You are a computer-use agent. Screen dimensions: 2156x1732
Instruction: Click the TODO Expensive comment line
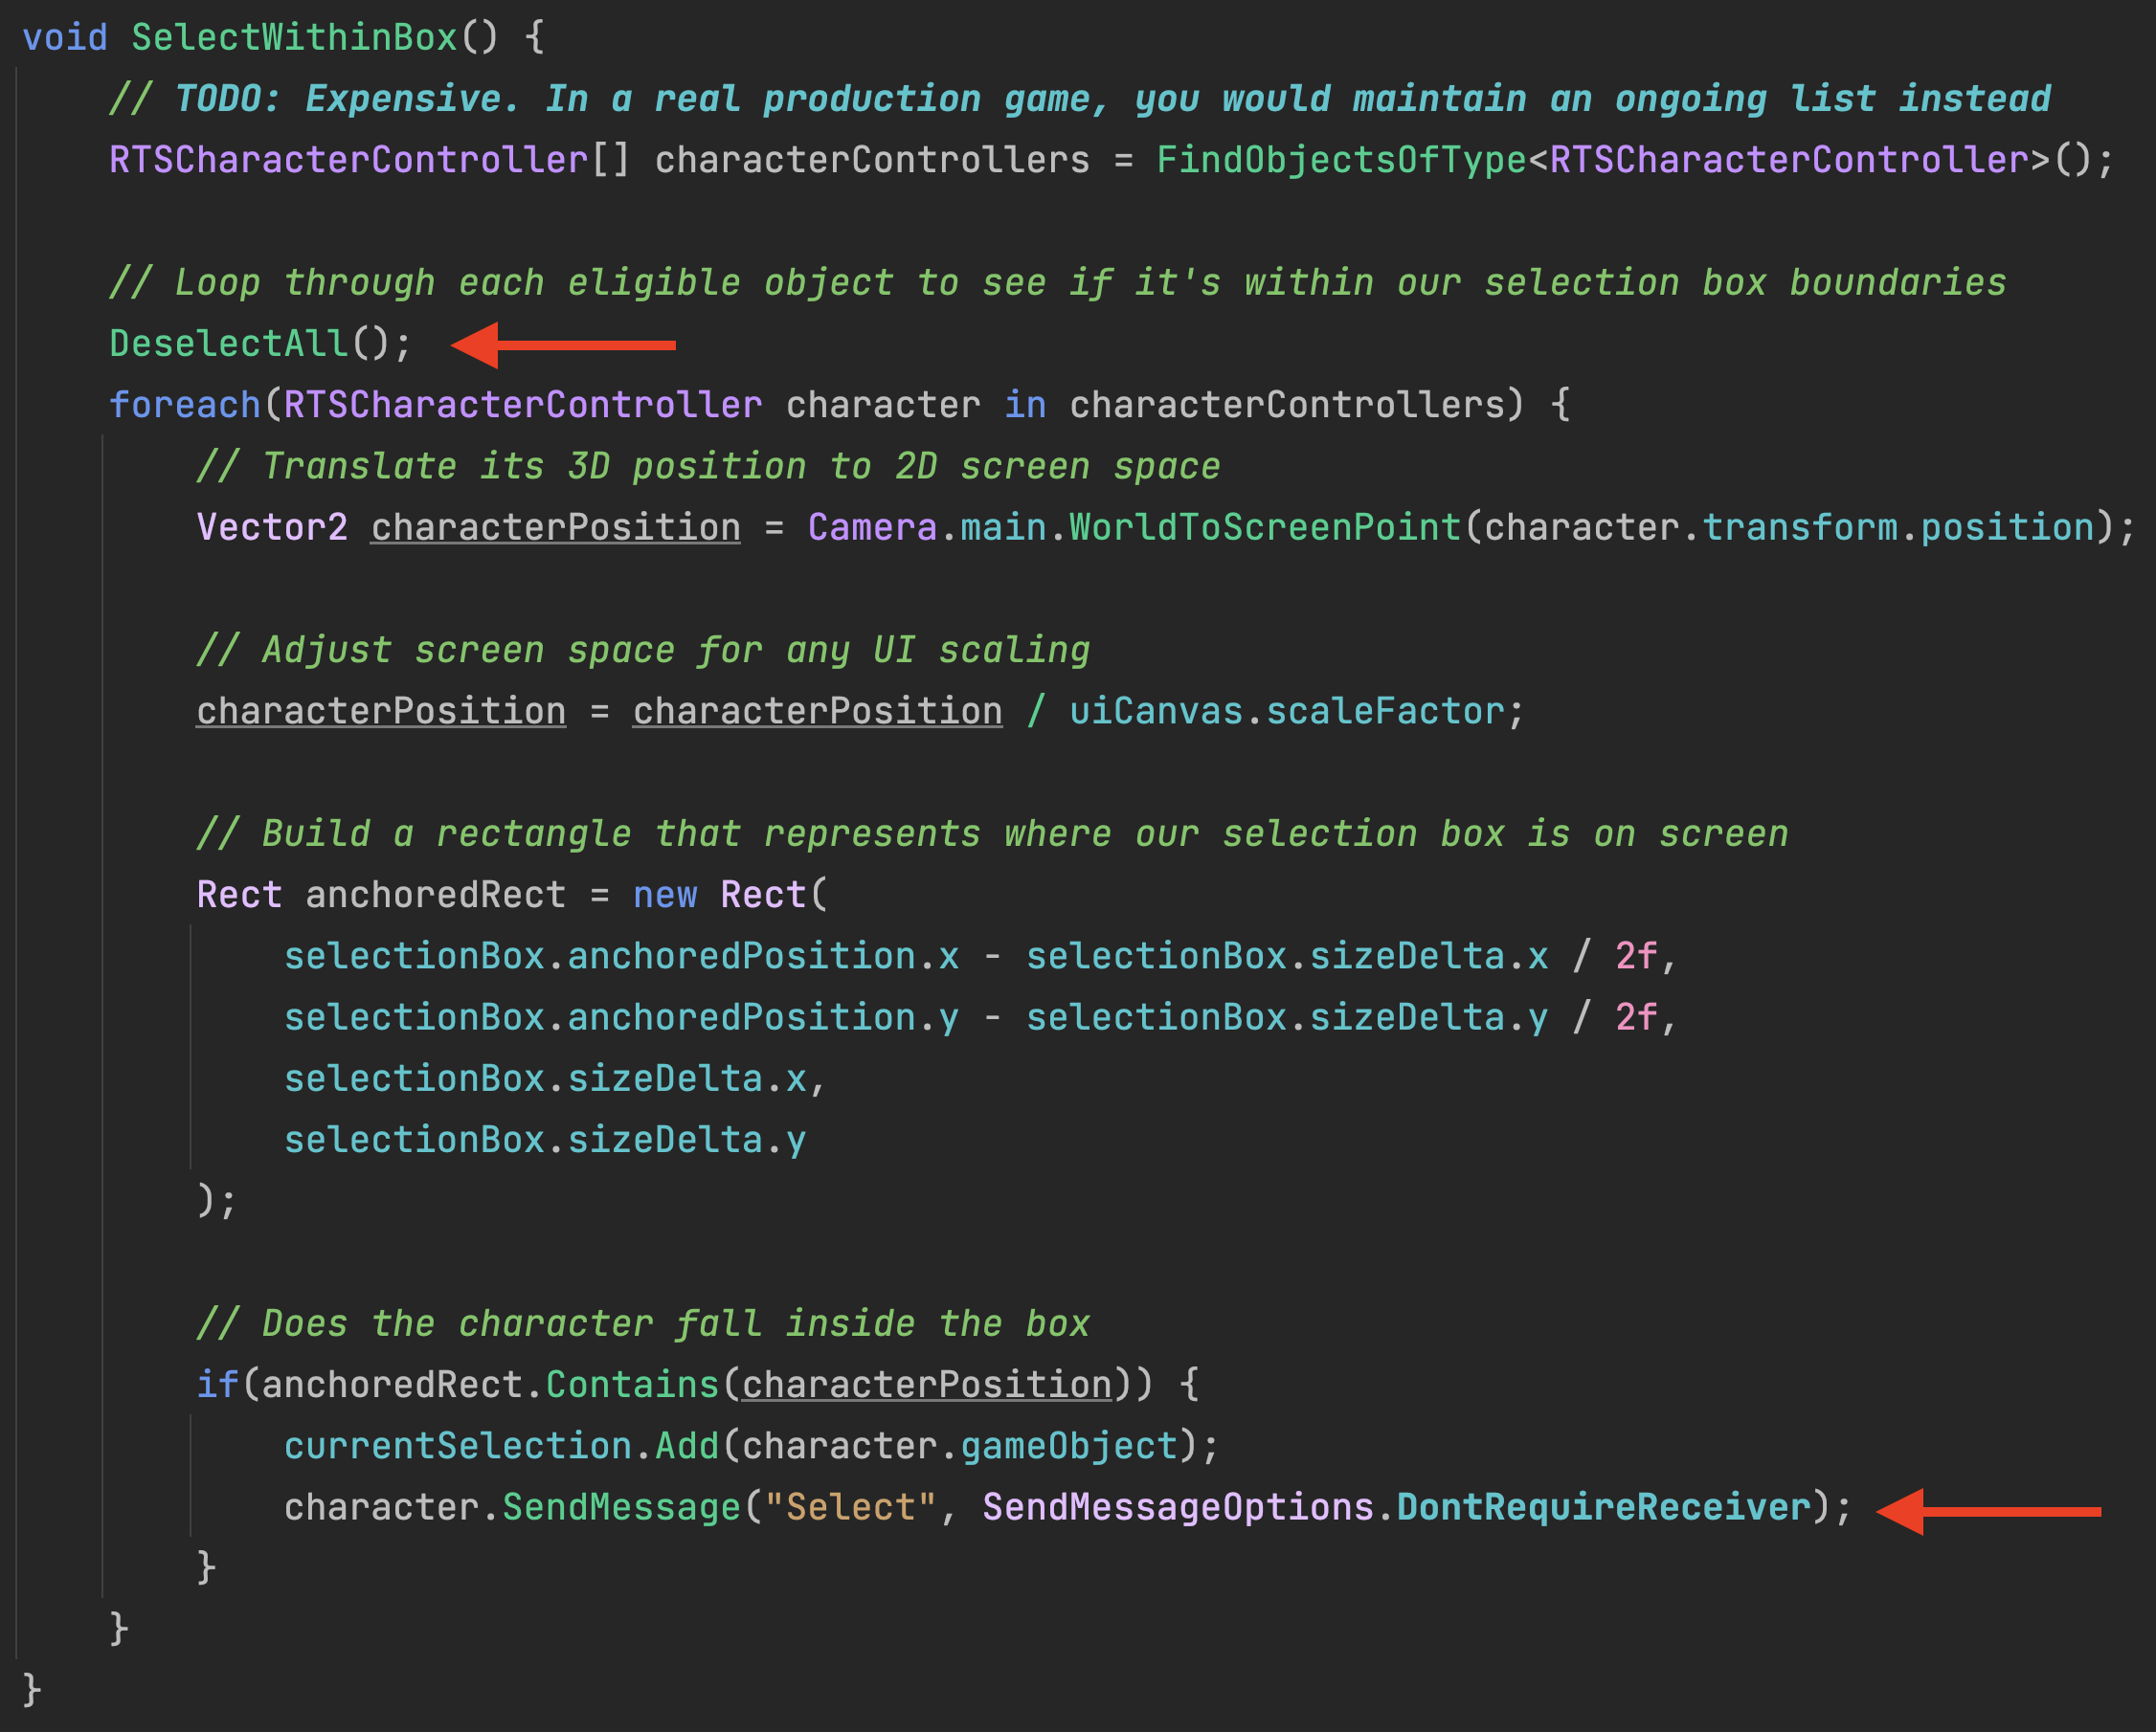coord(1080,99)
